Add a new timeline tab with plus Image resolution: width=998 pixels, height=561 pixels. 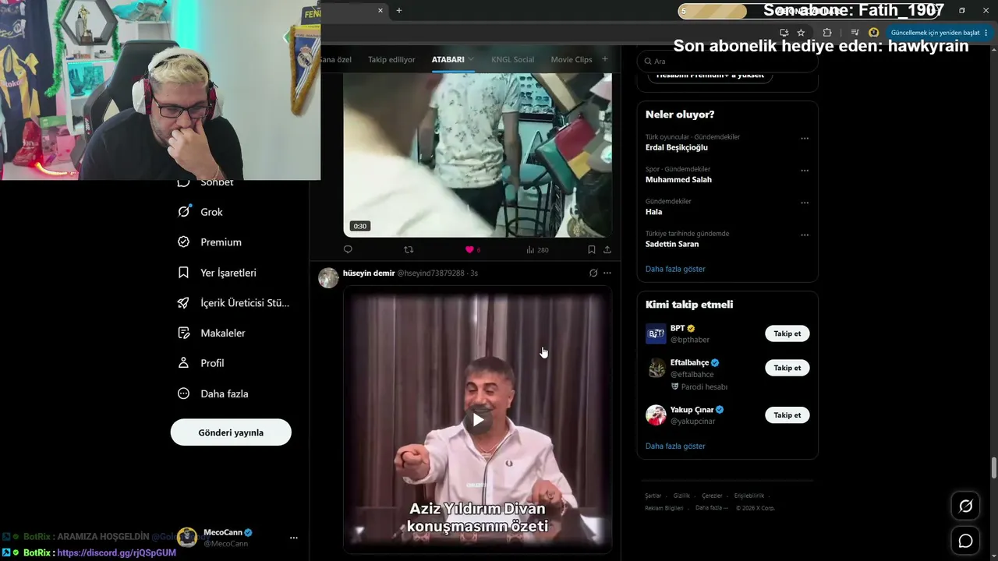point(604,59)
